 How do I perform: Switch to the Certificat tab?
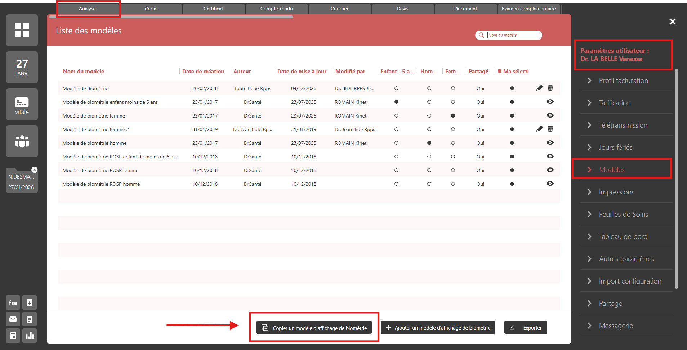tap(213, 9)
